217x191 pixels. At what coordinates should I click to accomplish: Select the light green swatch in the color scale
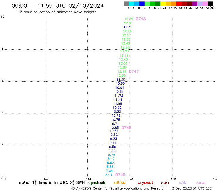[x=147, y=4]
